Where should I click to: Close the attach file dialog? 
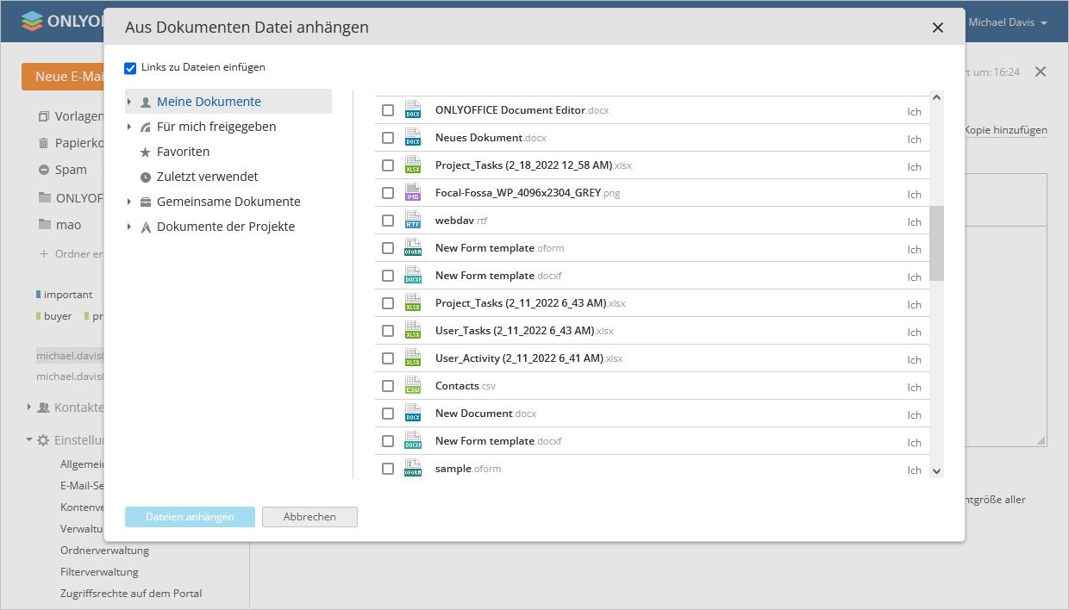coord(938,28)
